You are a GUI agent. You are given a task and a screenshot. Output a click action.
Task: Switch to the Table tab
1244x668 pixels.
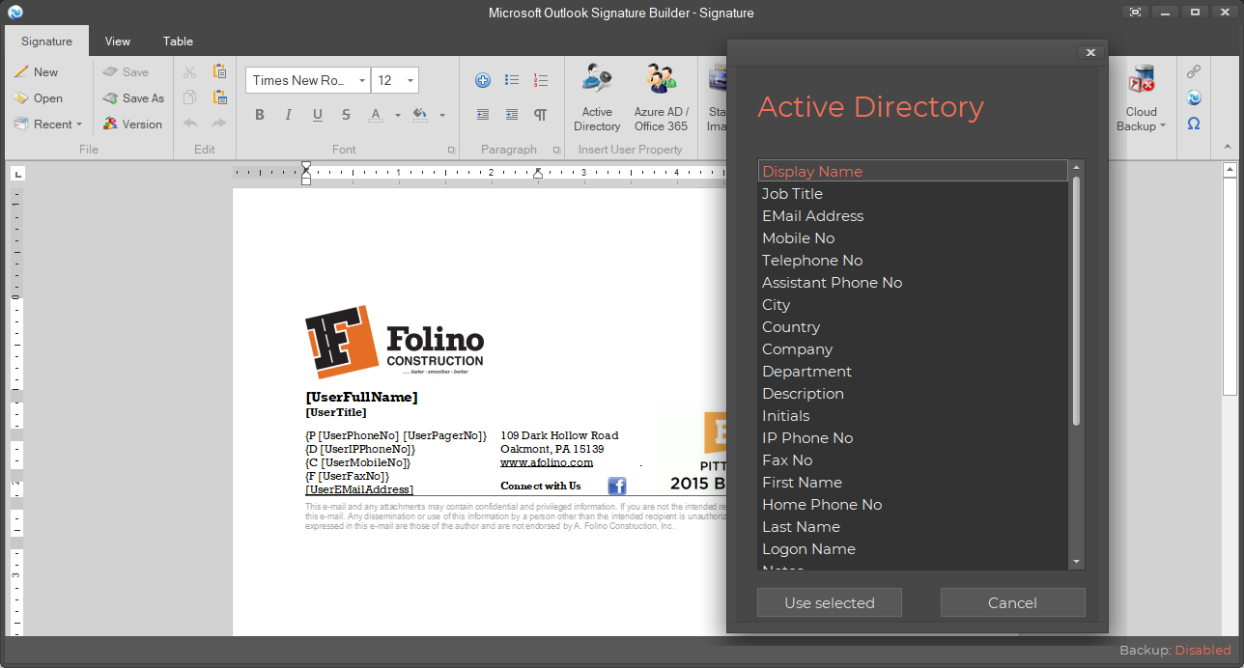point(178,42)
